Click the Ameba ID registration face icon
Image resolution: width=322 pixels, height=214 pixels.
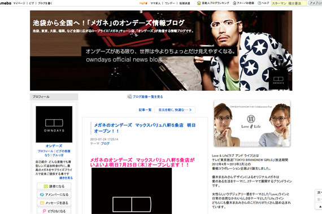(234, 3)
